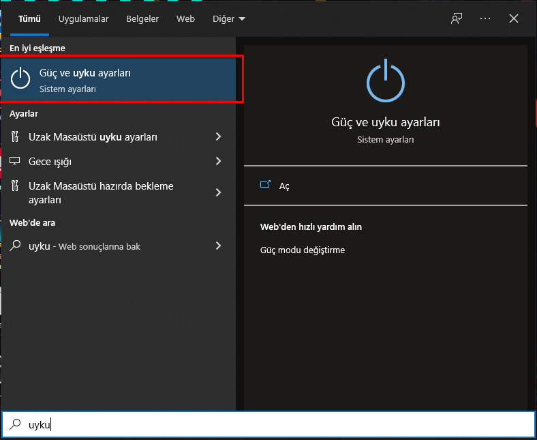537x440 pixels.
Task: Expand arrow for uyku web search
Action: coord(219,246)
